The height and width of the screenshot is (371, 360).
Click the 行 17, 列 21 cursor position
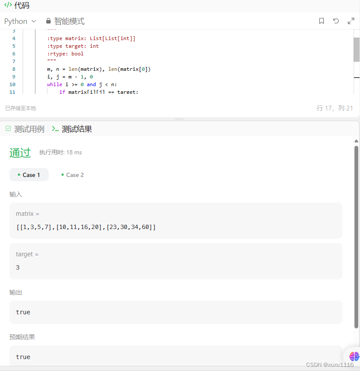click(335, 108)
